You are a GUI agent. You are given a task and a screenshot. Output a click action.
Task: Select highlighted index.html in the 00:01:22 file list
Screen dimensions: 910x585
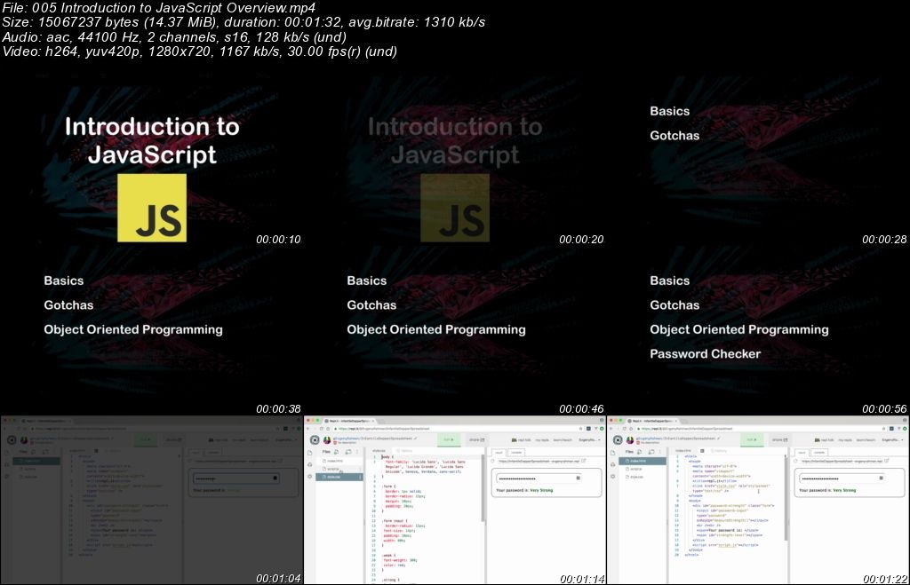coord(643,461)
